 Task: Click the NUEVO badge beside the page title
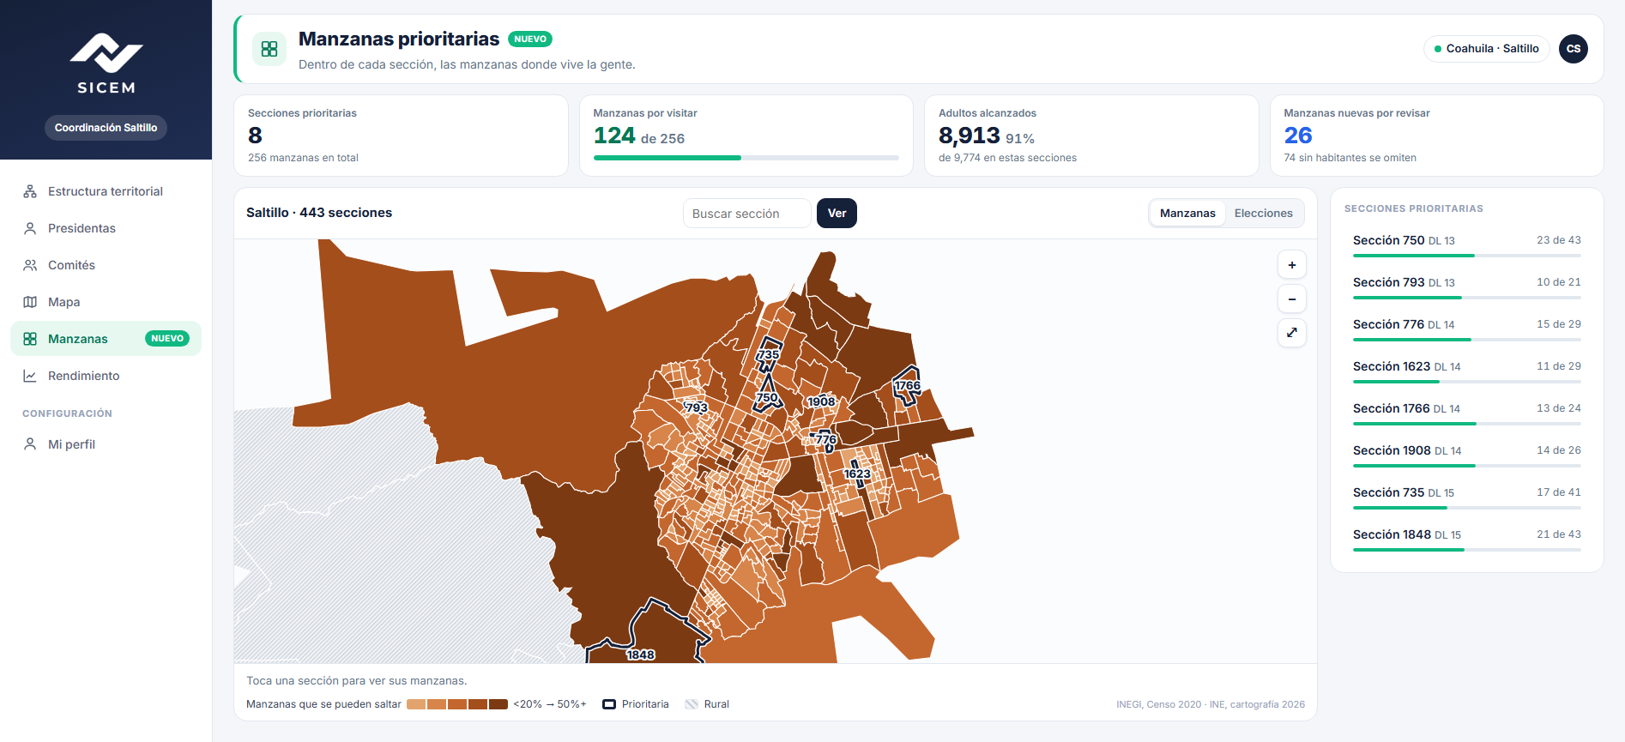(530, 39)
